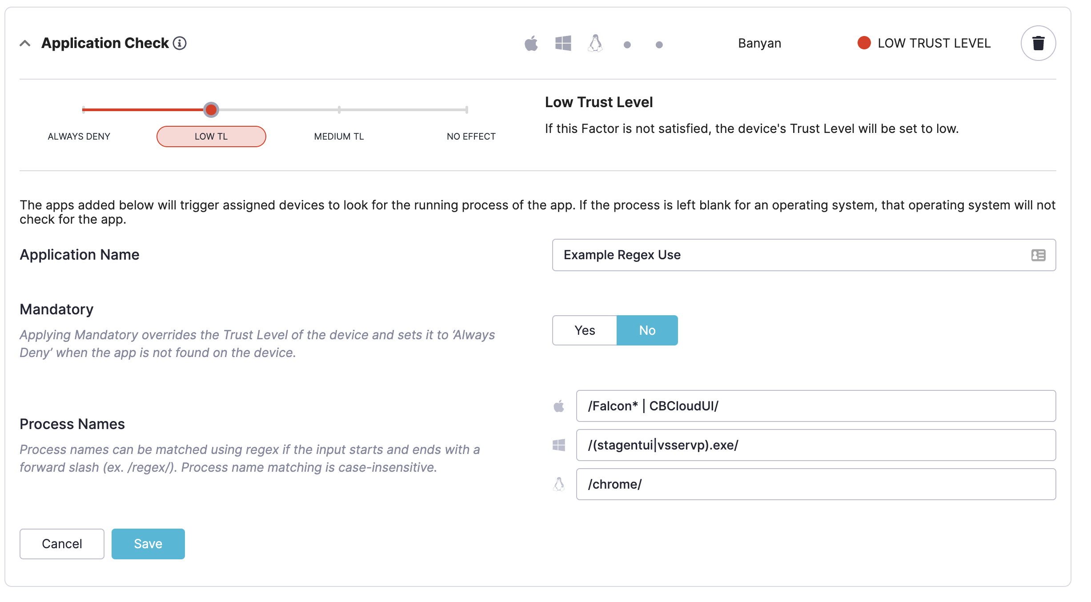Collapse the Application Check section
Viewport: 1091px width, 602px height.
(25, 43)
